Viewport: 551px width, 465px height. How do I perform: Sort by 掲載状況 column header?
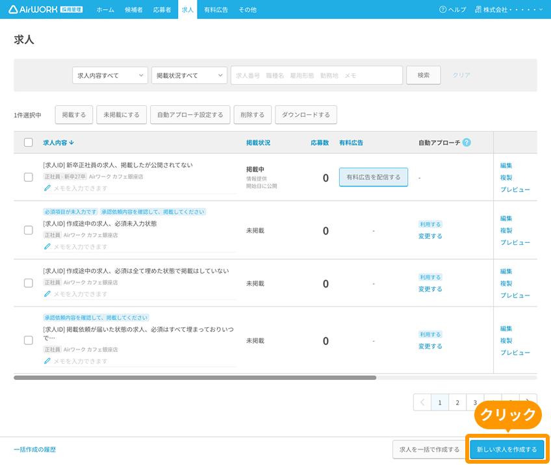pos(259,143)
